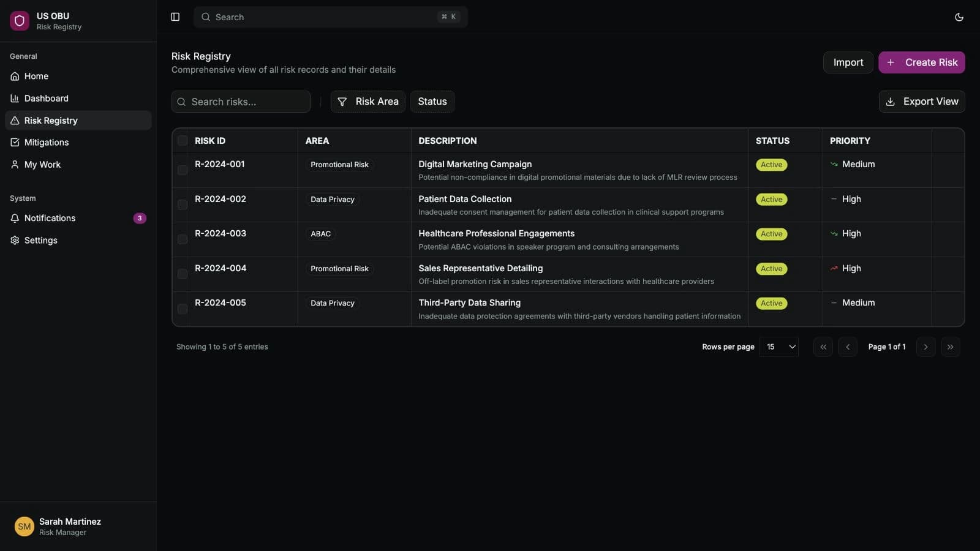Screen dimensions: 980x551
Task: Open Third-Party Data Sharing risk
Action: [469, 302]
